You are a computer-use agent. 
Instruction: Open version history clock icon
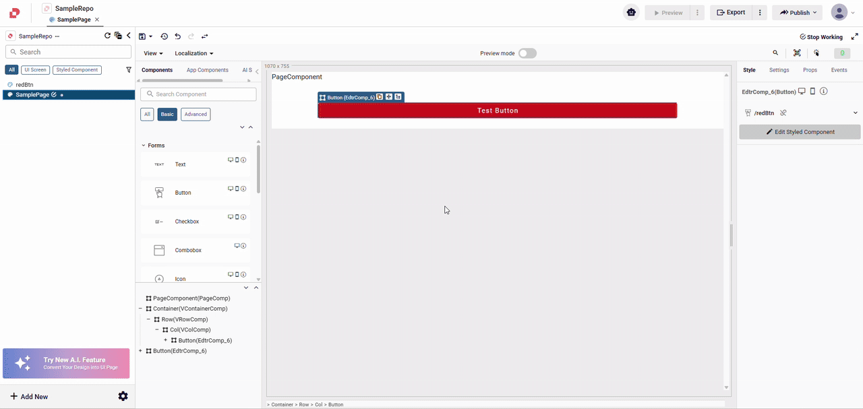(165, 36)
